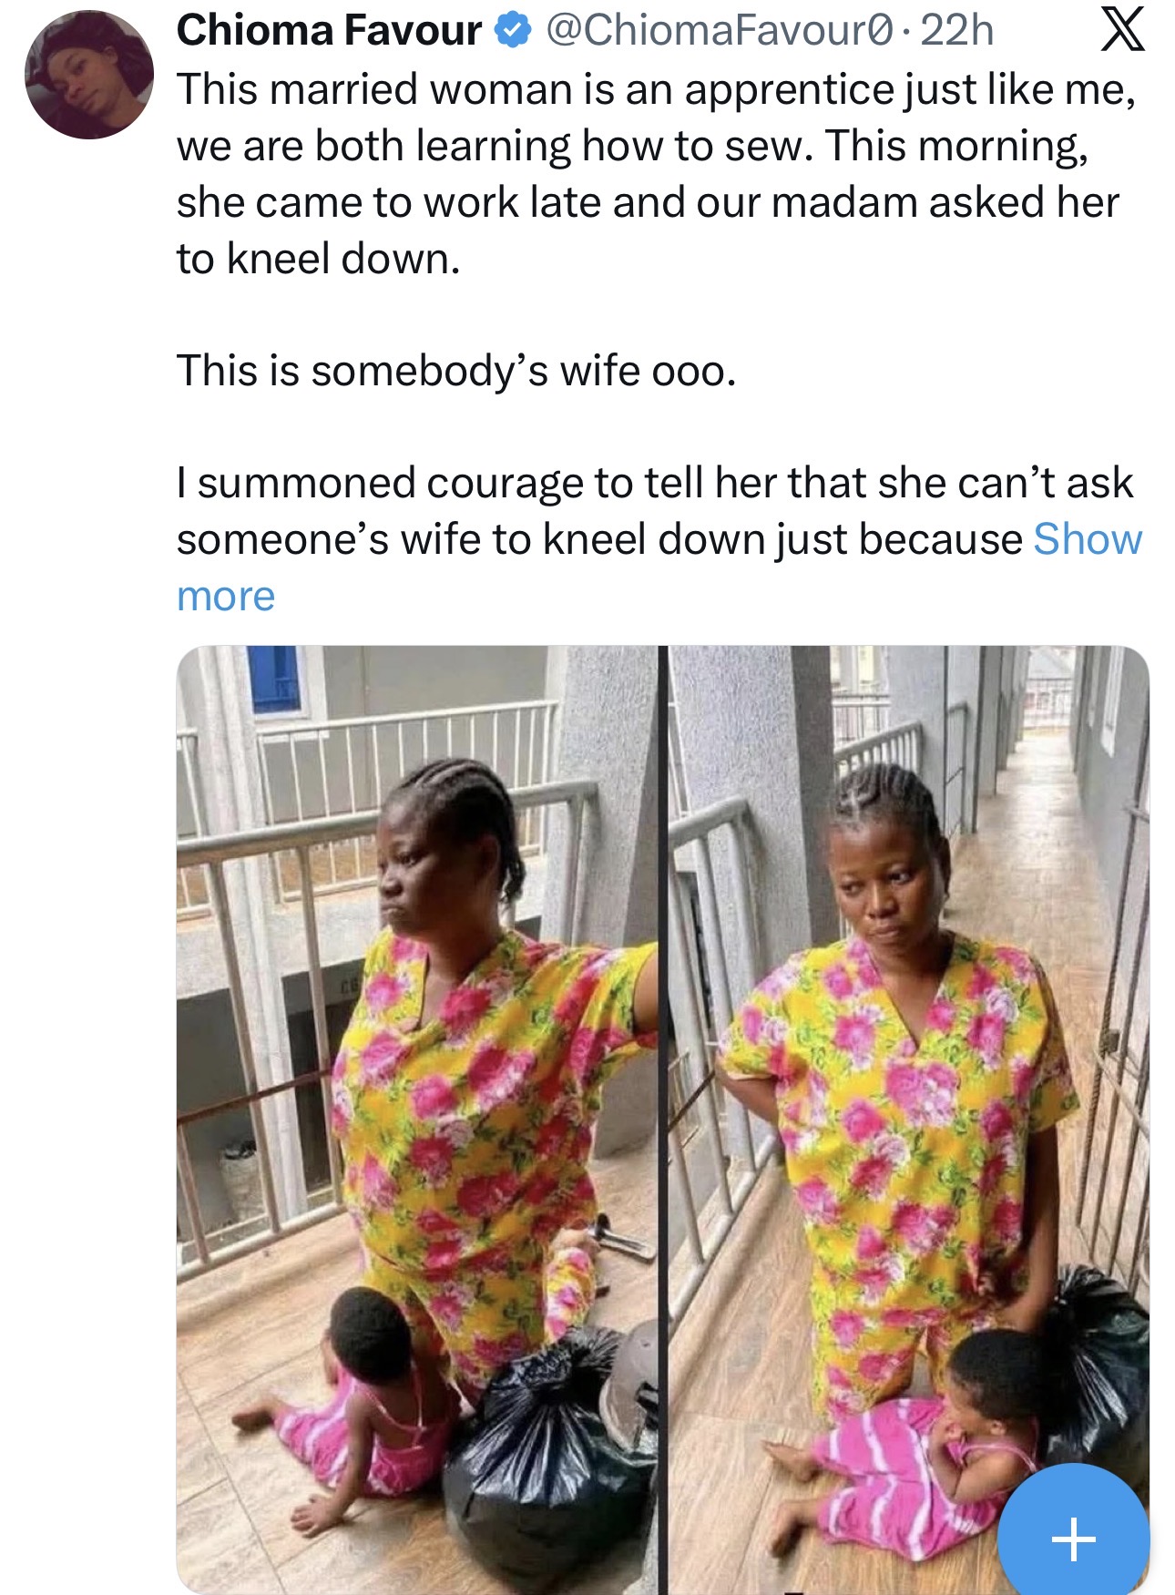Click the line 'This married woman is an apprentice'

(656, 89)
